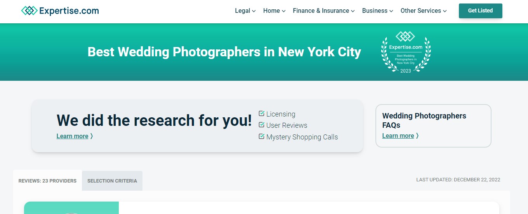Click the Expertise.com diamond logo icon
The width and height of the screenshot is (528, 214).
pos(30,11)
